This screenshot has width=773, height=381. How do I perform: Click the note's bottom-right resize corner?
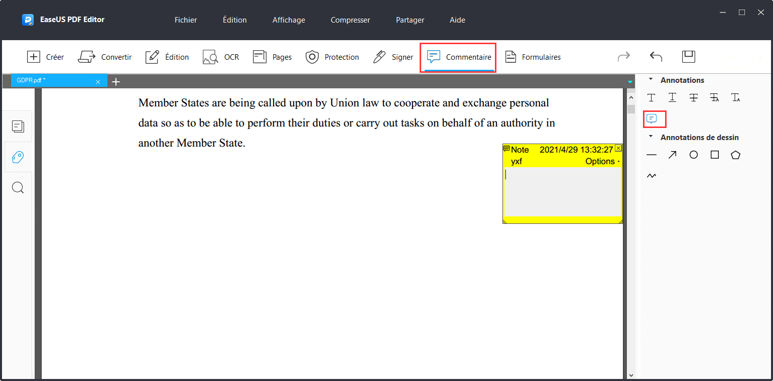coord(620,221)
